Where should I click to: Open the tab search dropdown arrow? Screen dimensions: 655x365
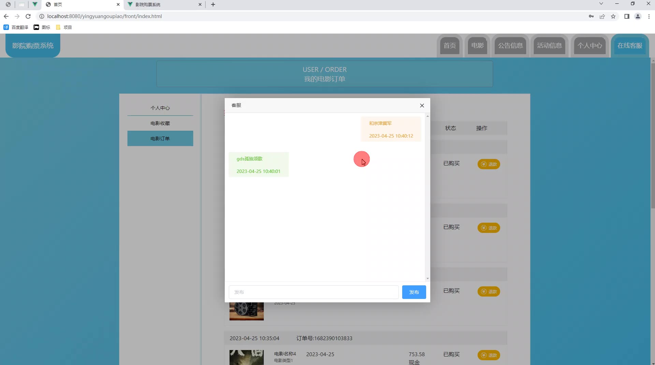click(601, 4)
